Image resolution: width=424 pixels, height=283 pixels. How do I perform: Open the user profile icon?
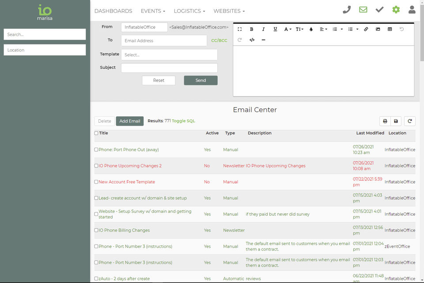412,10
